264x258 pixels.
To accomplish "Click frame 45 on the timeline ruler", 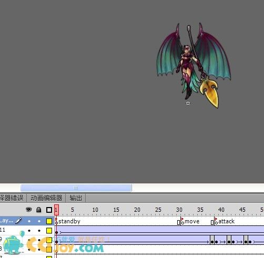I will [242, 210].
